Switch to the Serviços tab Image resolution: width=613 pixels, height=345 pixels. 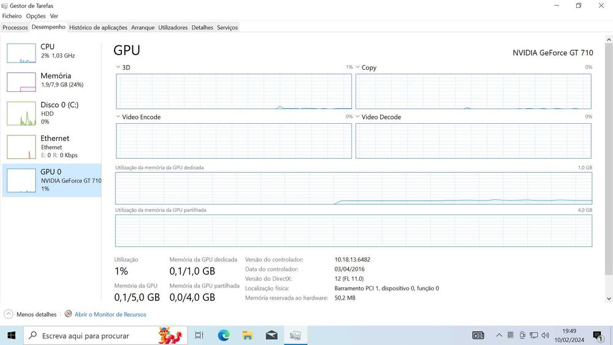tap(227, 28)
